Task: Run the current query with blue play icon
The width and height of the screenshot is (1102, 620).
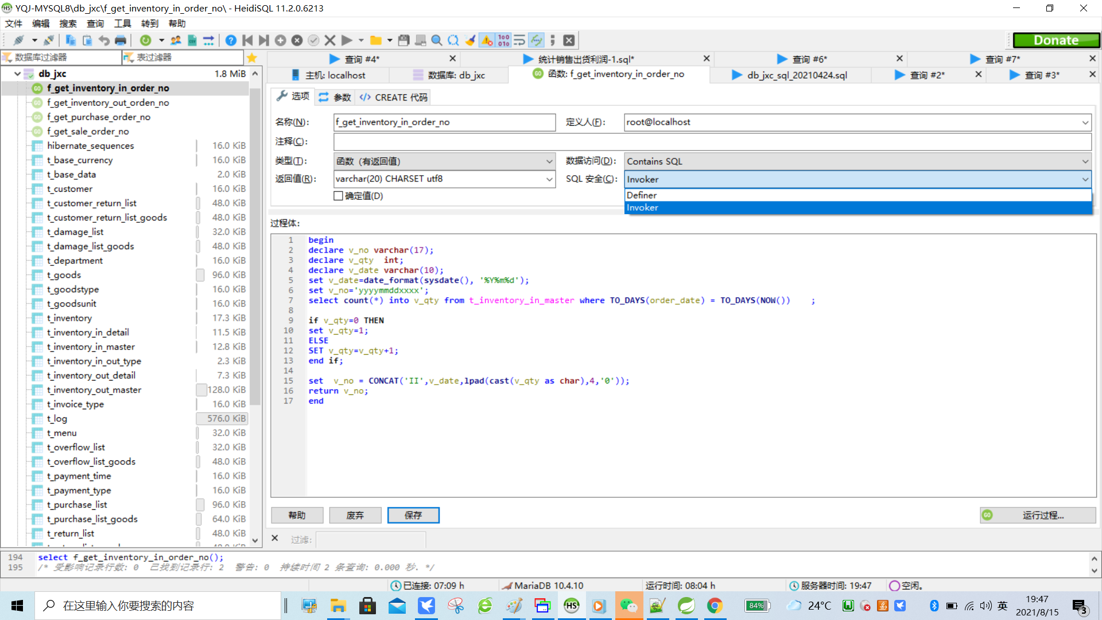Action: click(347, 40)
